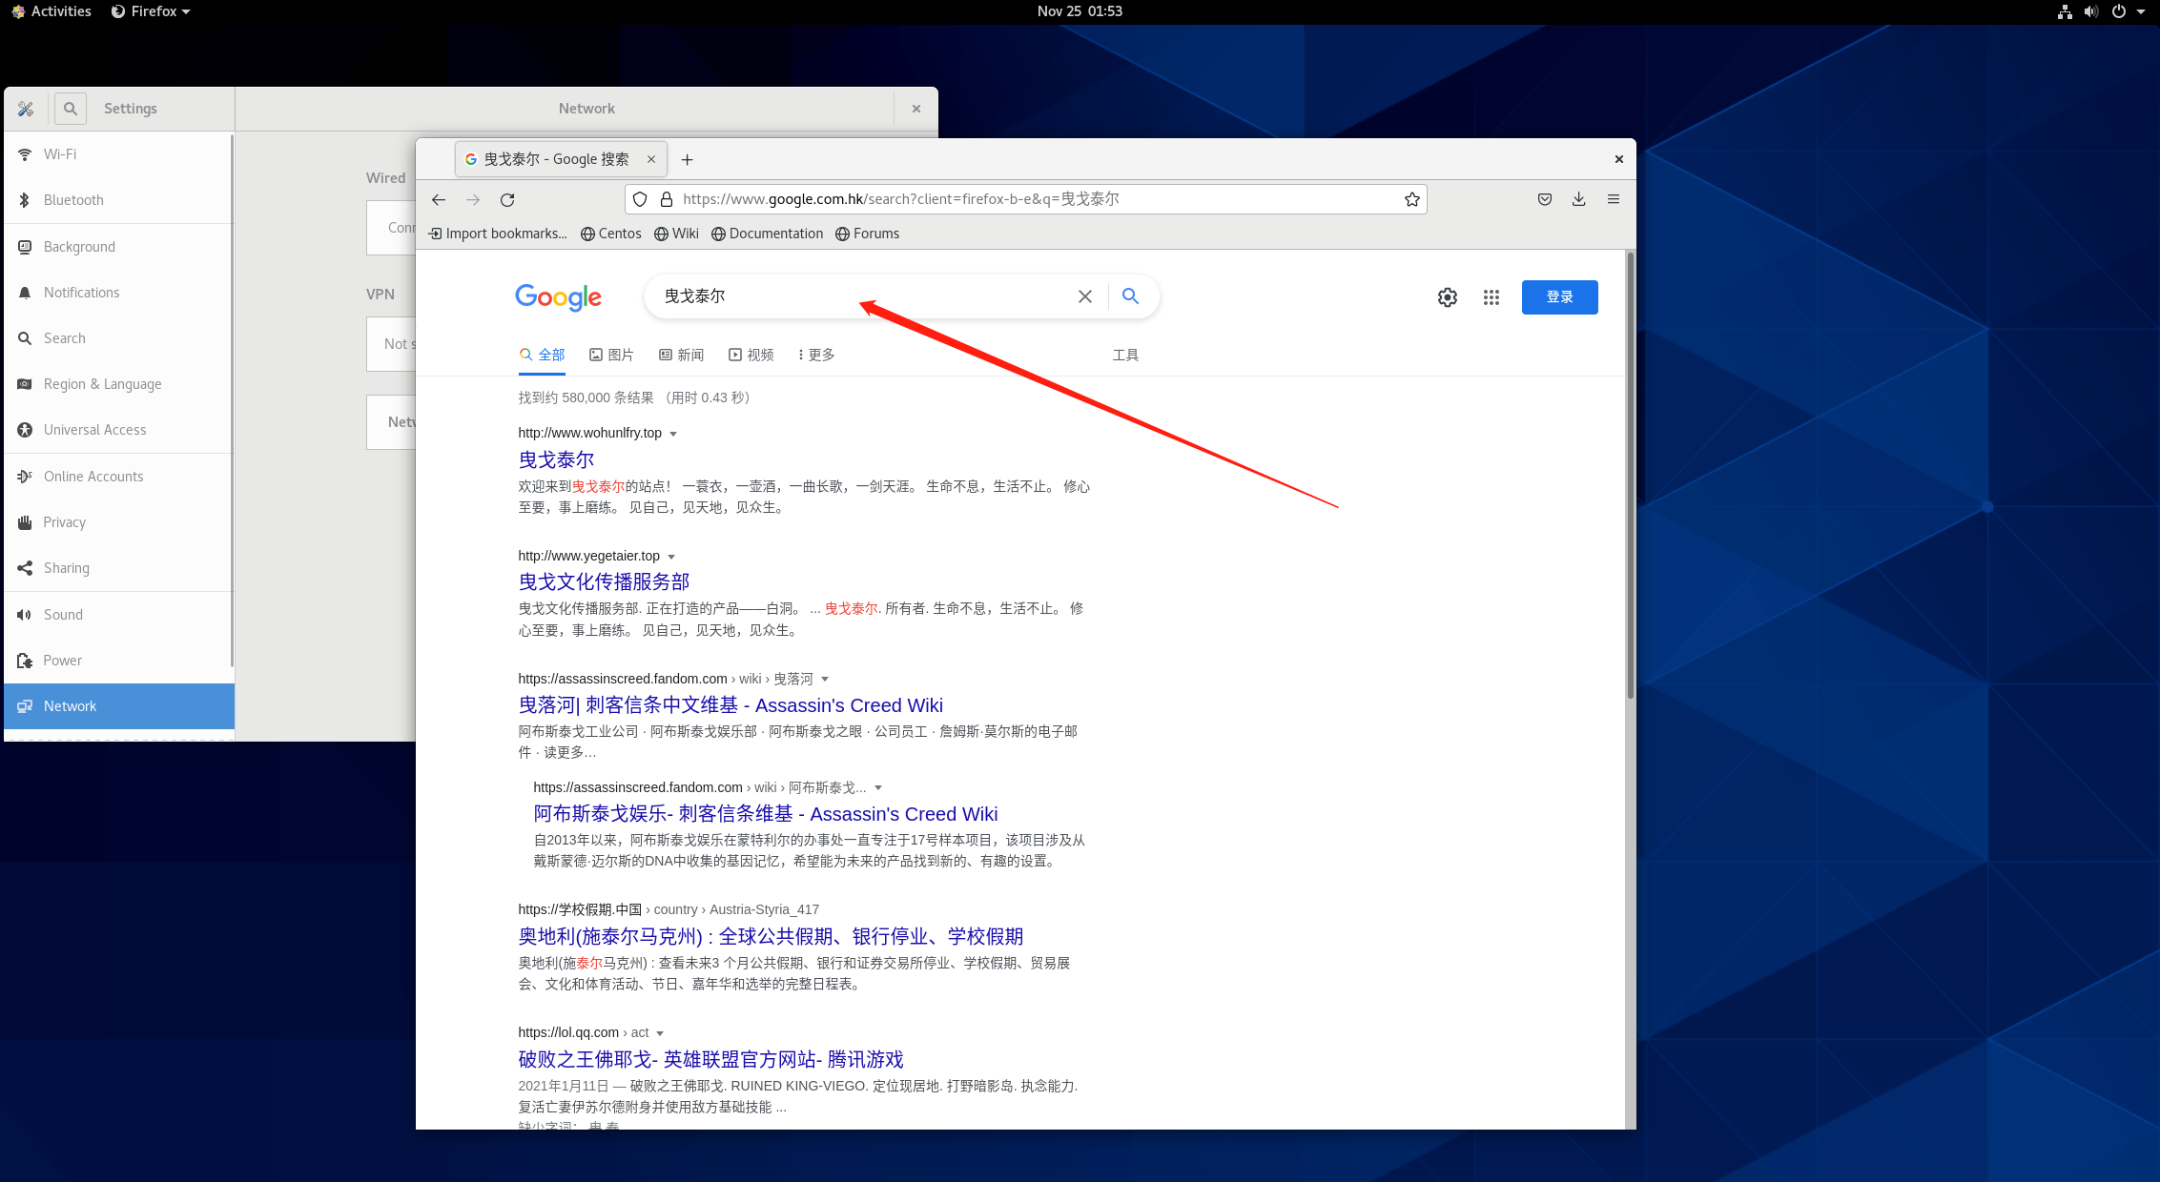Bookmark this page with star icon
The height and width of the screenshot is (1182, 2160).
pos(1411,199)
